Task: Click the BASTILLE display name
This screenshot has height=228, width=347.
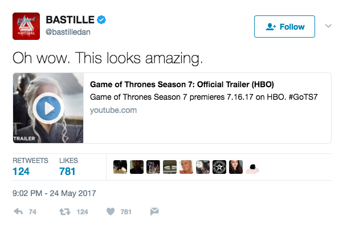Action: coord(70,20)
